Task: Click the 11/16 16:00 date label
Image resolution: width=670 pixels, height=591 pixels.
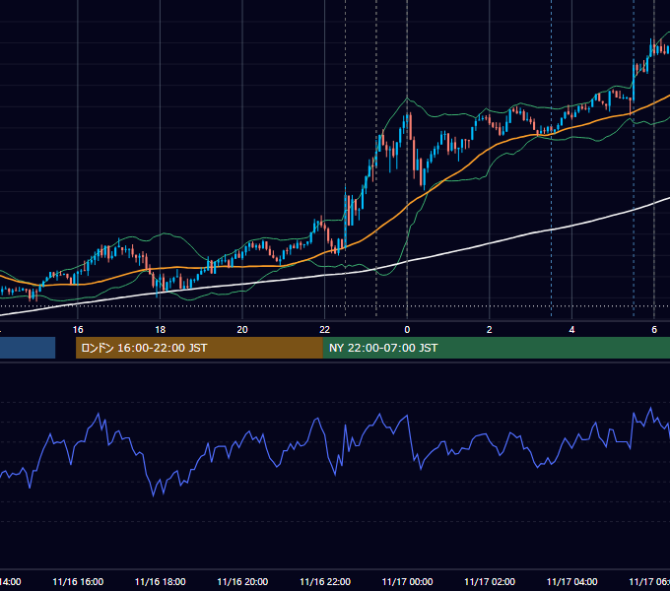Action: pos(78,582)
